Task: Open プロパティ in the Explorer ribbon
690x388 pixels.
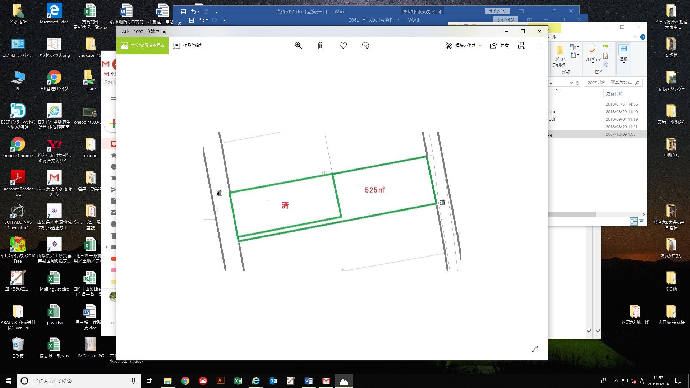Action: (592, 54)
